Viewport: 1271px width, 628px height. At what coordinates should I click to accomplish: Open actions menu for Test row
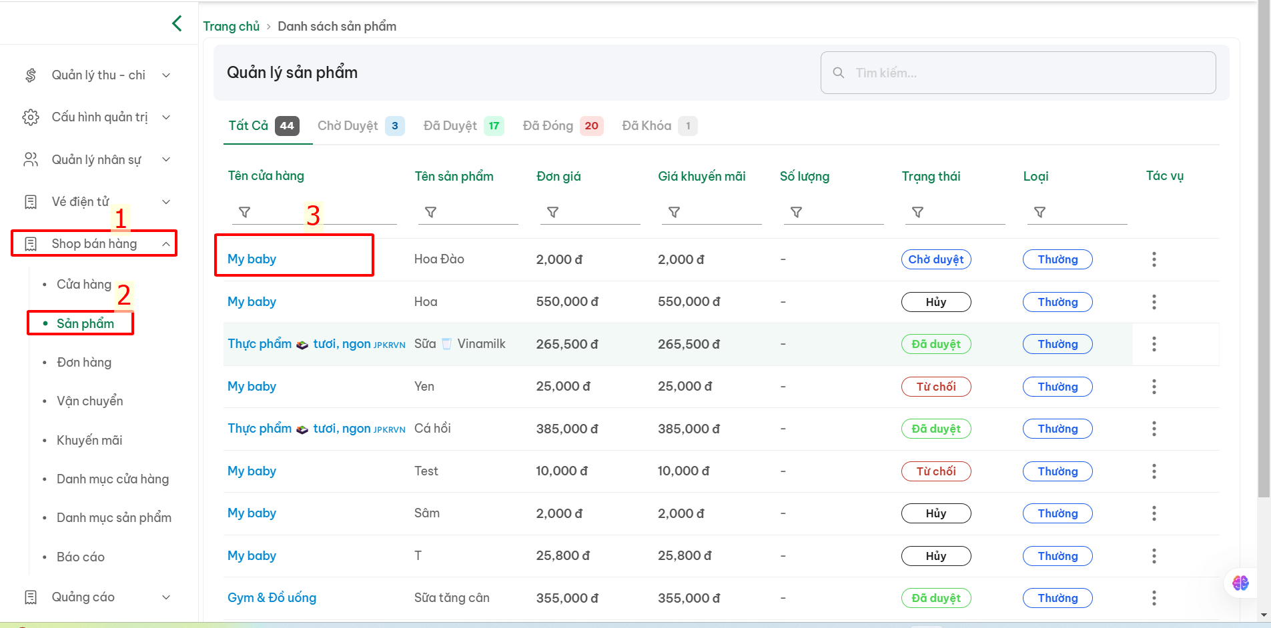click(1154, 471)
